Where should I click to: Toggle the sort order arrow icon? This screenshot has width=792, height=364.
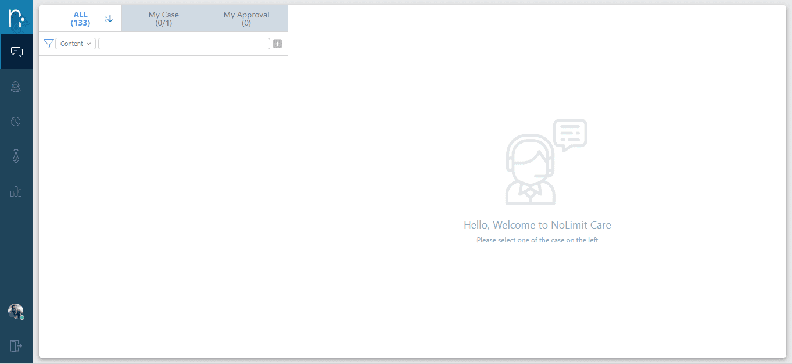(109, 19)
